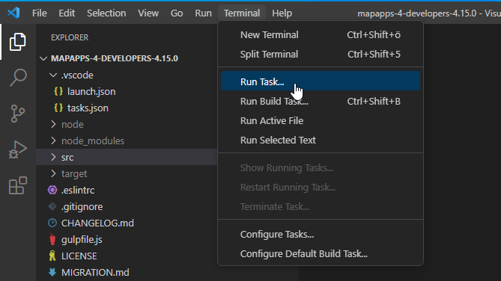Click the markdown icon beside MIGRATION.md
Viewport: 501px width, 281px height.
[x=52, y=272]
